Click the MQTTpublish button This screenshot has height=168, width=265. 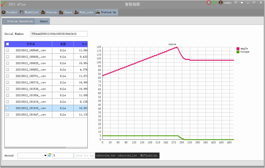(x=149, y=156)
